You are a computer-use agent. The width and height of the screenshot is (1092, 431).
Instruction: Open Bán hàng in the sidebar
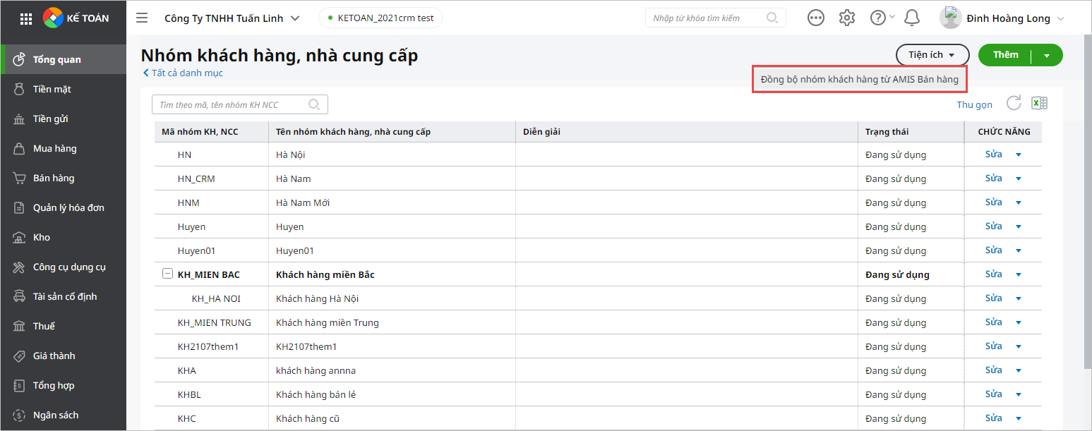pos(54,178)
